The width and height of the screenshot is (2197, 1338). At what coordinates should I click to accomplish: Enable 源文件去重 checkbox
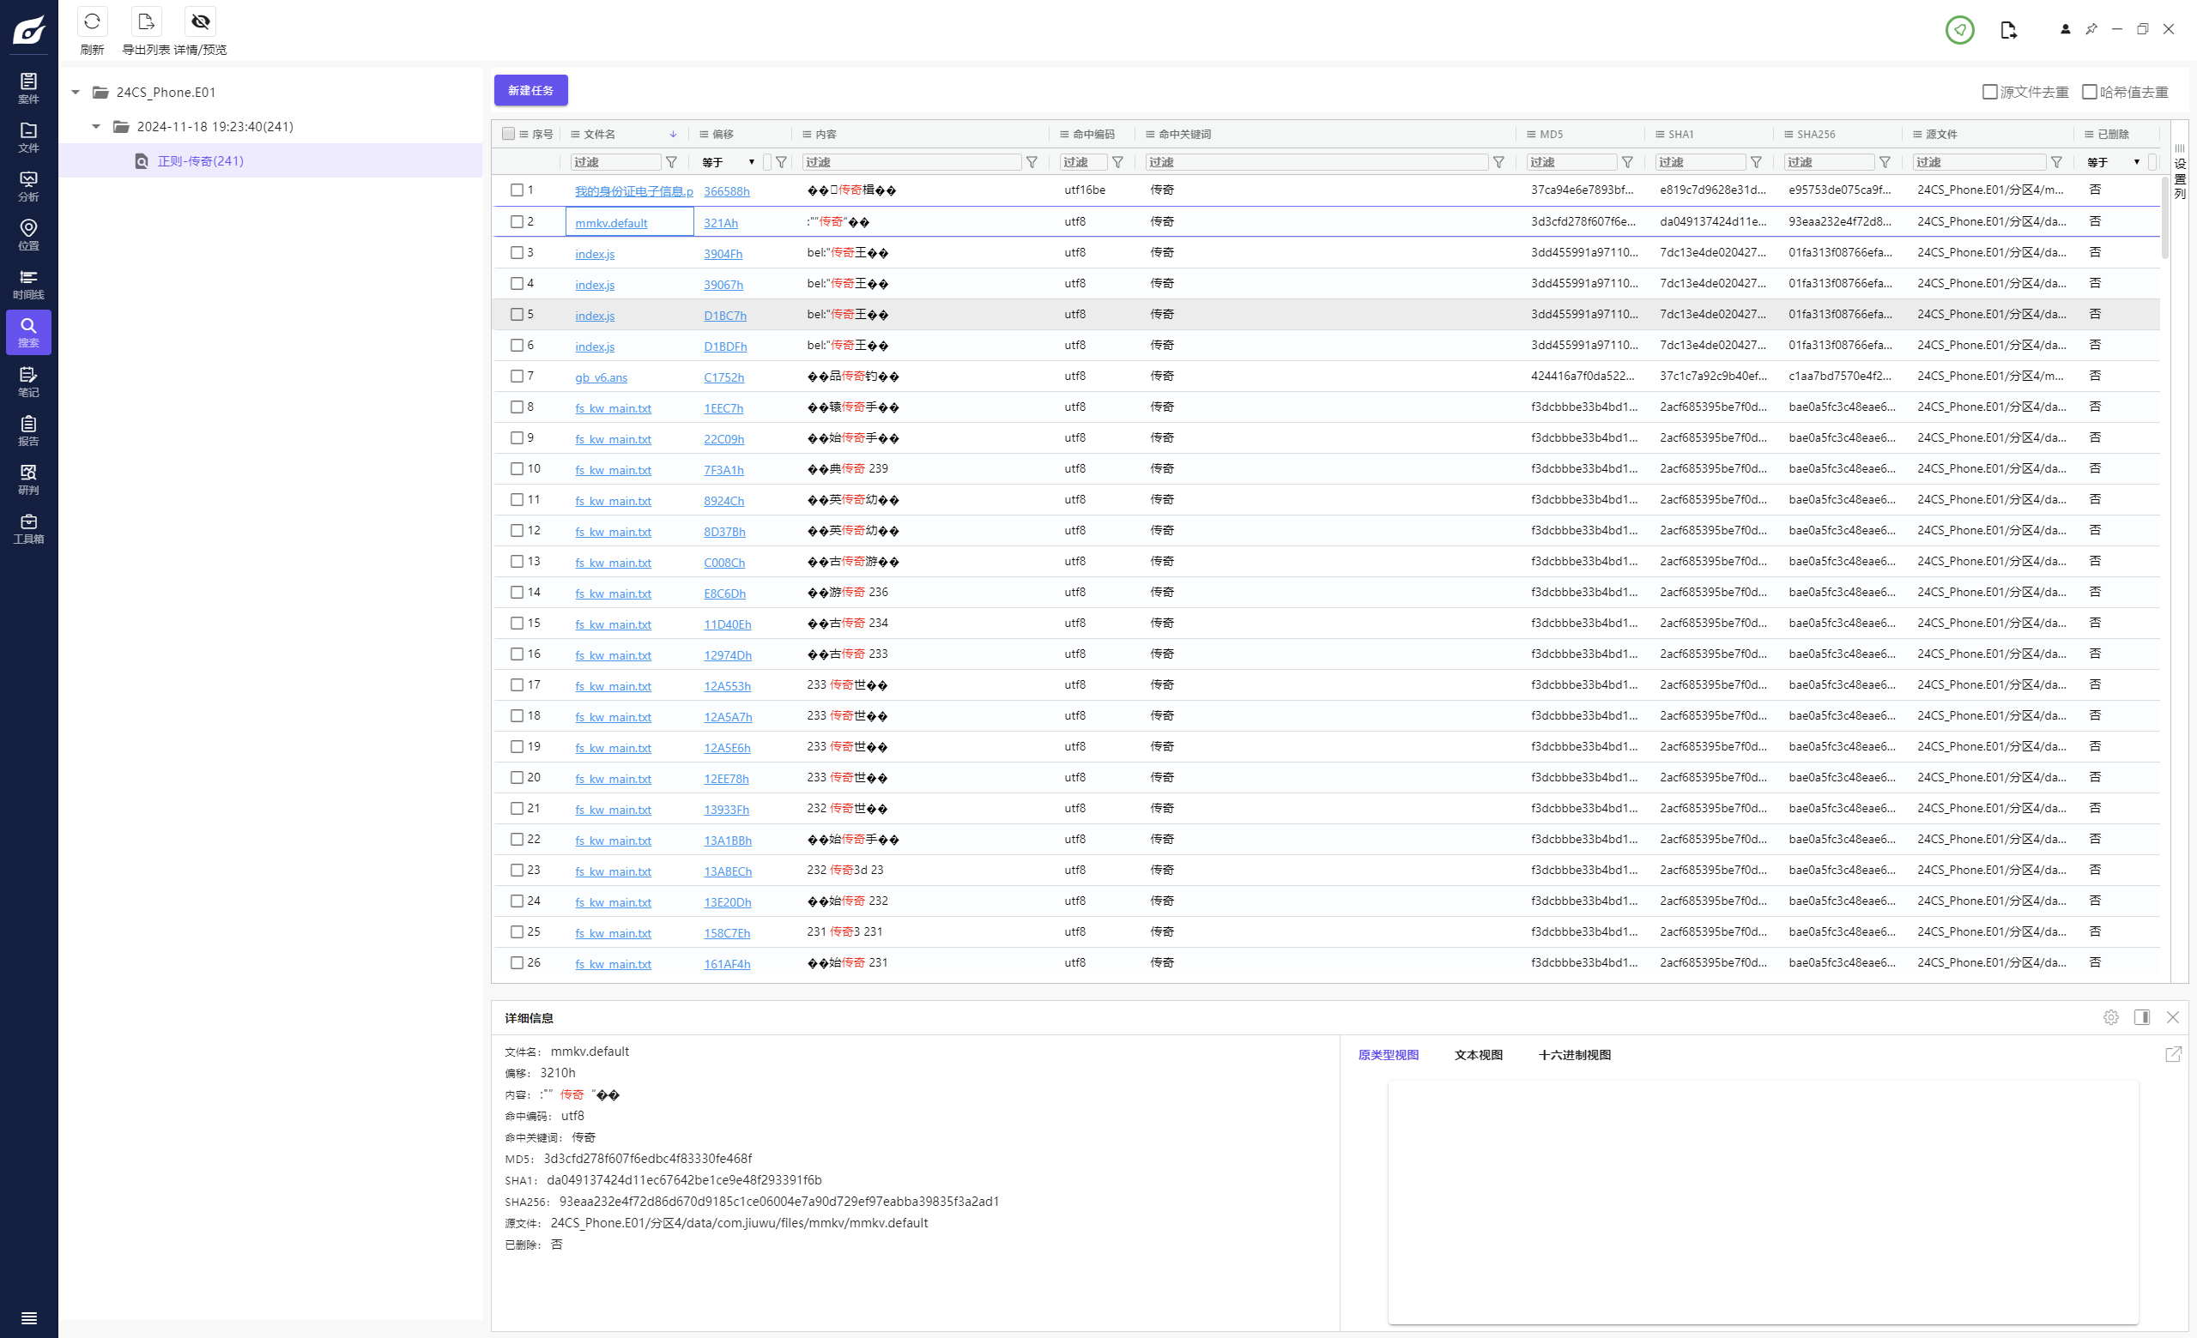point(1989,92)
